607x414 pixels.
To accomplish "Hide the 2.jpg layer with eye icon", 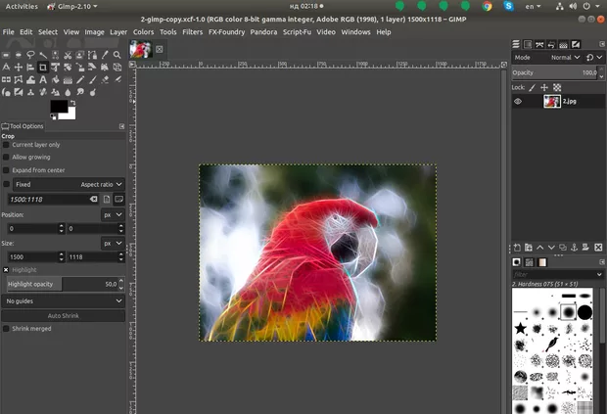I will click(519, 101).
